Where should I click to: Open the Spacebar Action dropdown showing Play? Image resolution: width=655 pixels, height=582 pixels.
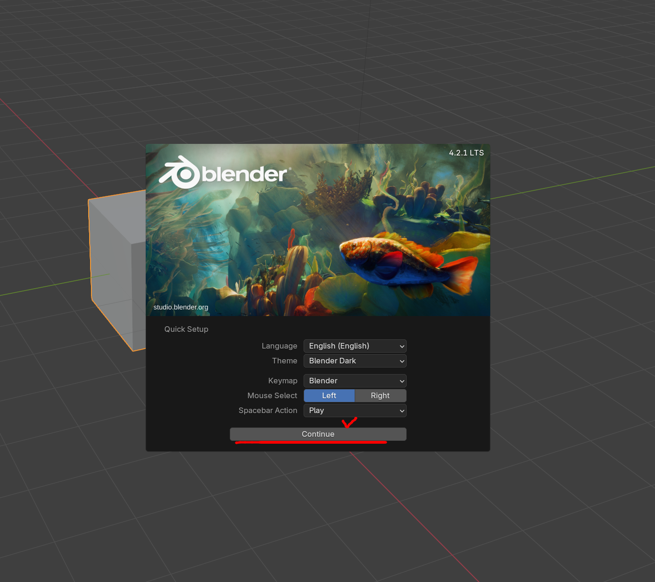pyautogui.click(x=355, y=410)
